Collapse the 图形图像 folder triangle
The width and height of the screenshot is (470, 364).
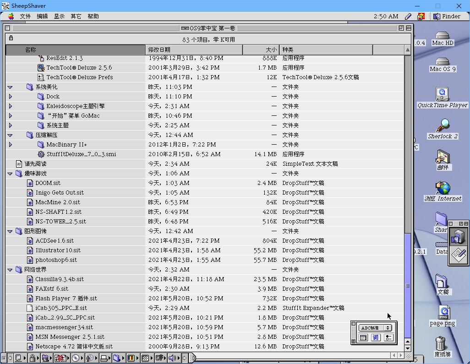tap(10, 231)
